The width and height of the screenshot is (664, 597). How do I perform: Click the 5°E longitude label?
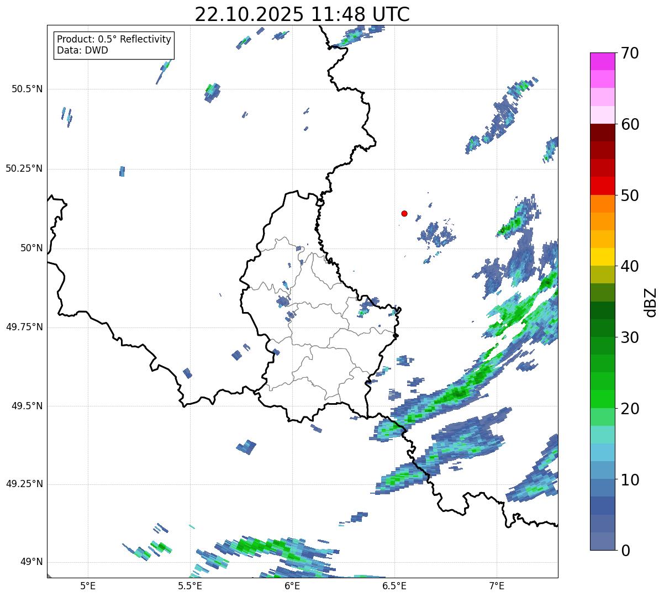click(x=88, y=585)
